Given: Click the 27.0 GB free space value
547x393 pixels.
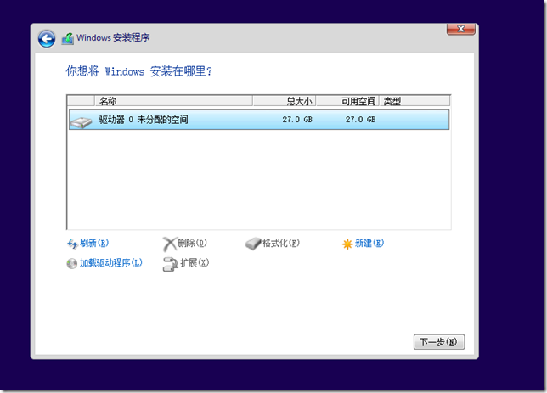Looking at the screenshot, I should (x=360, y=120).
